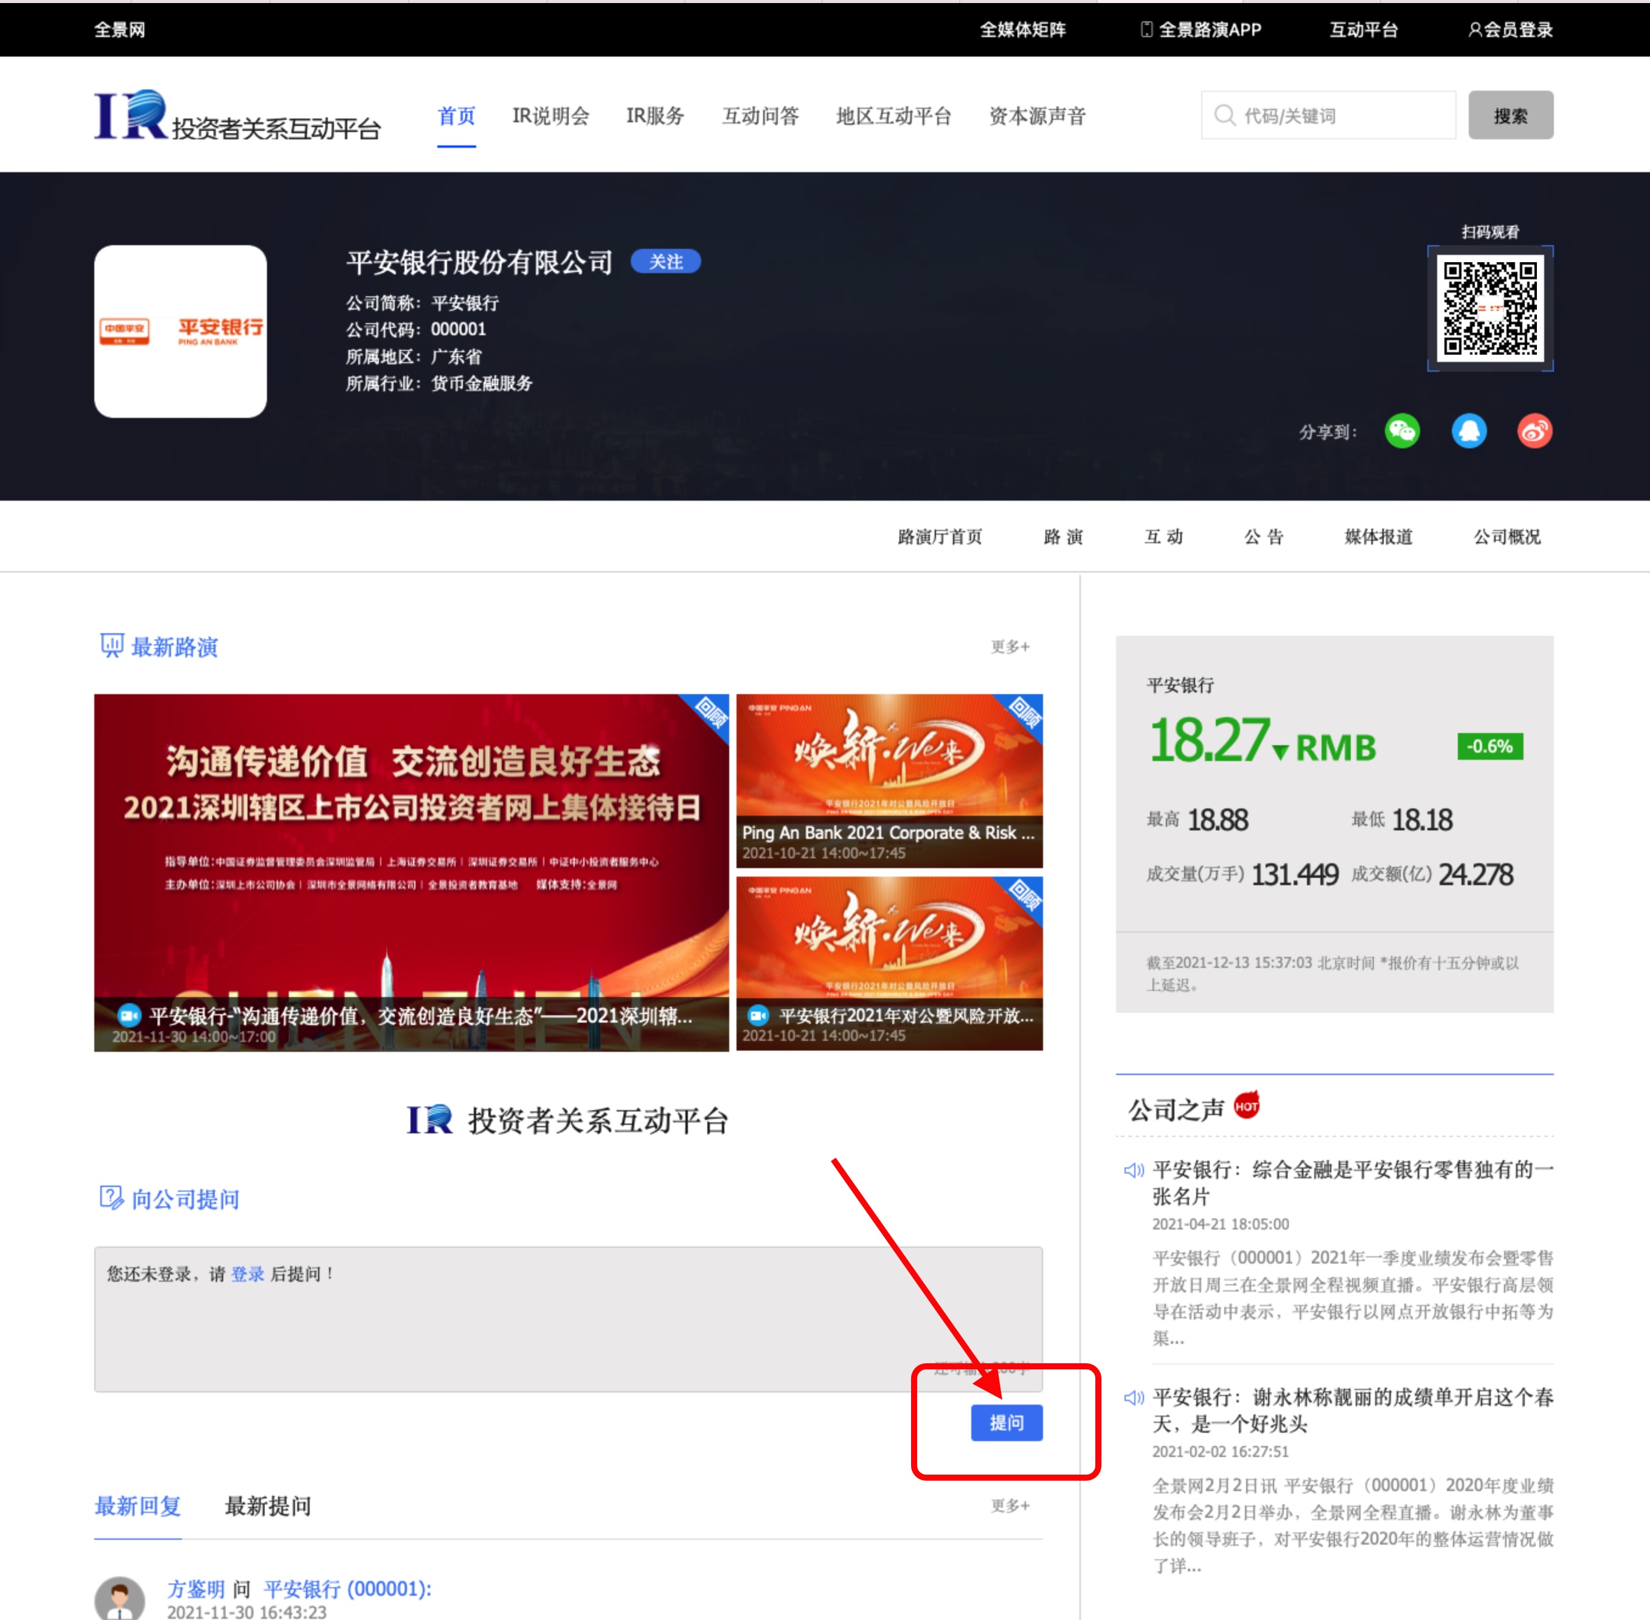
Task: Click the -0.6% change badge
Action: coord(1490,746)
